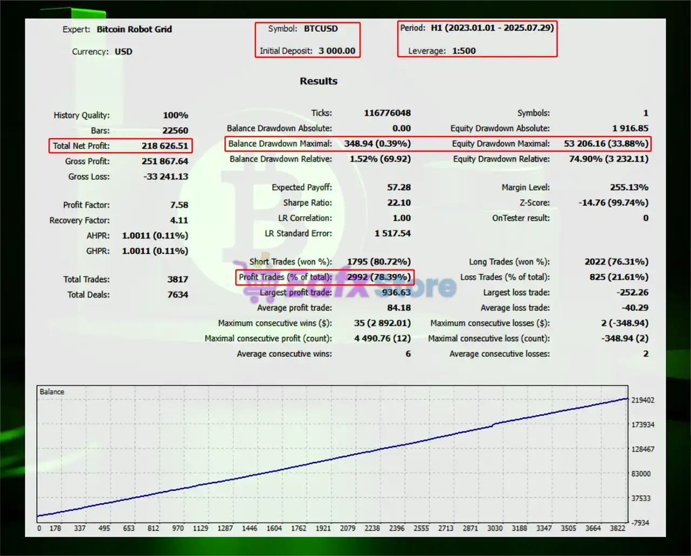This screenshot has height=556, width=691.
Task: Click the Total Trades value 3817
Action: point(178,279)
